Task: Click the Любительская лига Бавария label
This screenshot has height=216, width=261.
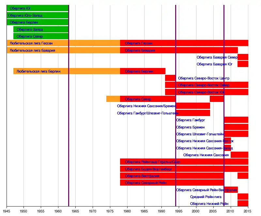Action: pos(32,50)
